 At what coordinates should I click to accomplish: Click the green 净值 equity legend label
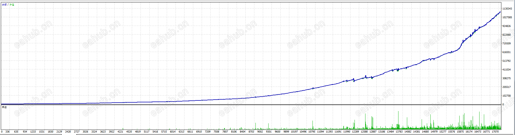[x=12, y=5]
